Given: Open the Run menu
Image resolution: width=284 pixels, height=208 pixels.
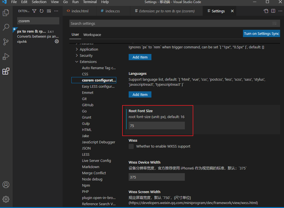Looking at the screenshot, I should point(75,2).
